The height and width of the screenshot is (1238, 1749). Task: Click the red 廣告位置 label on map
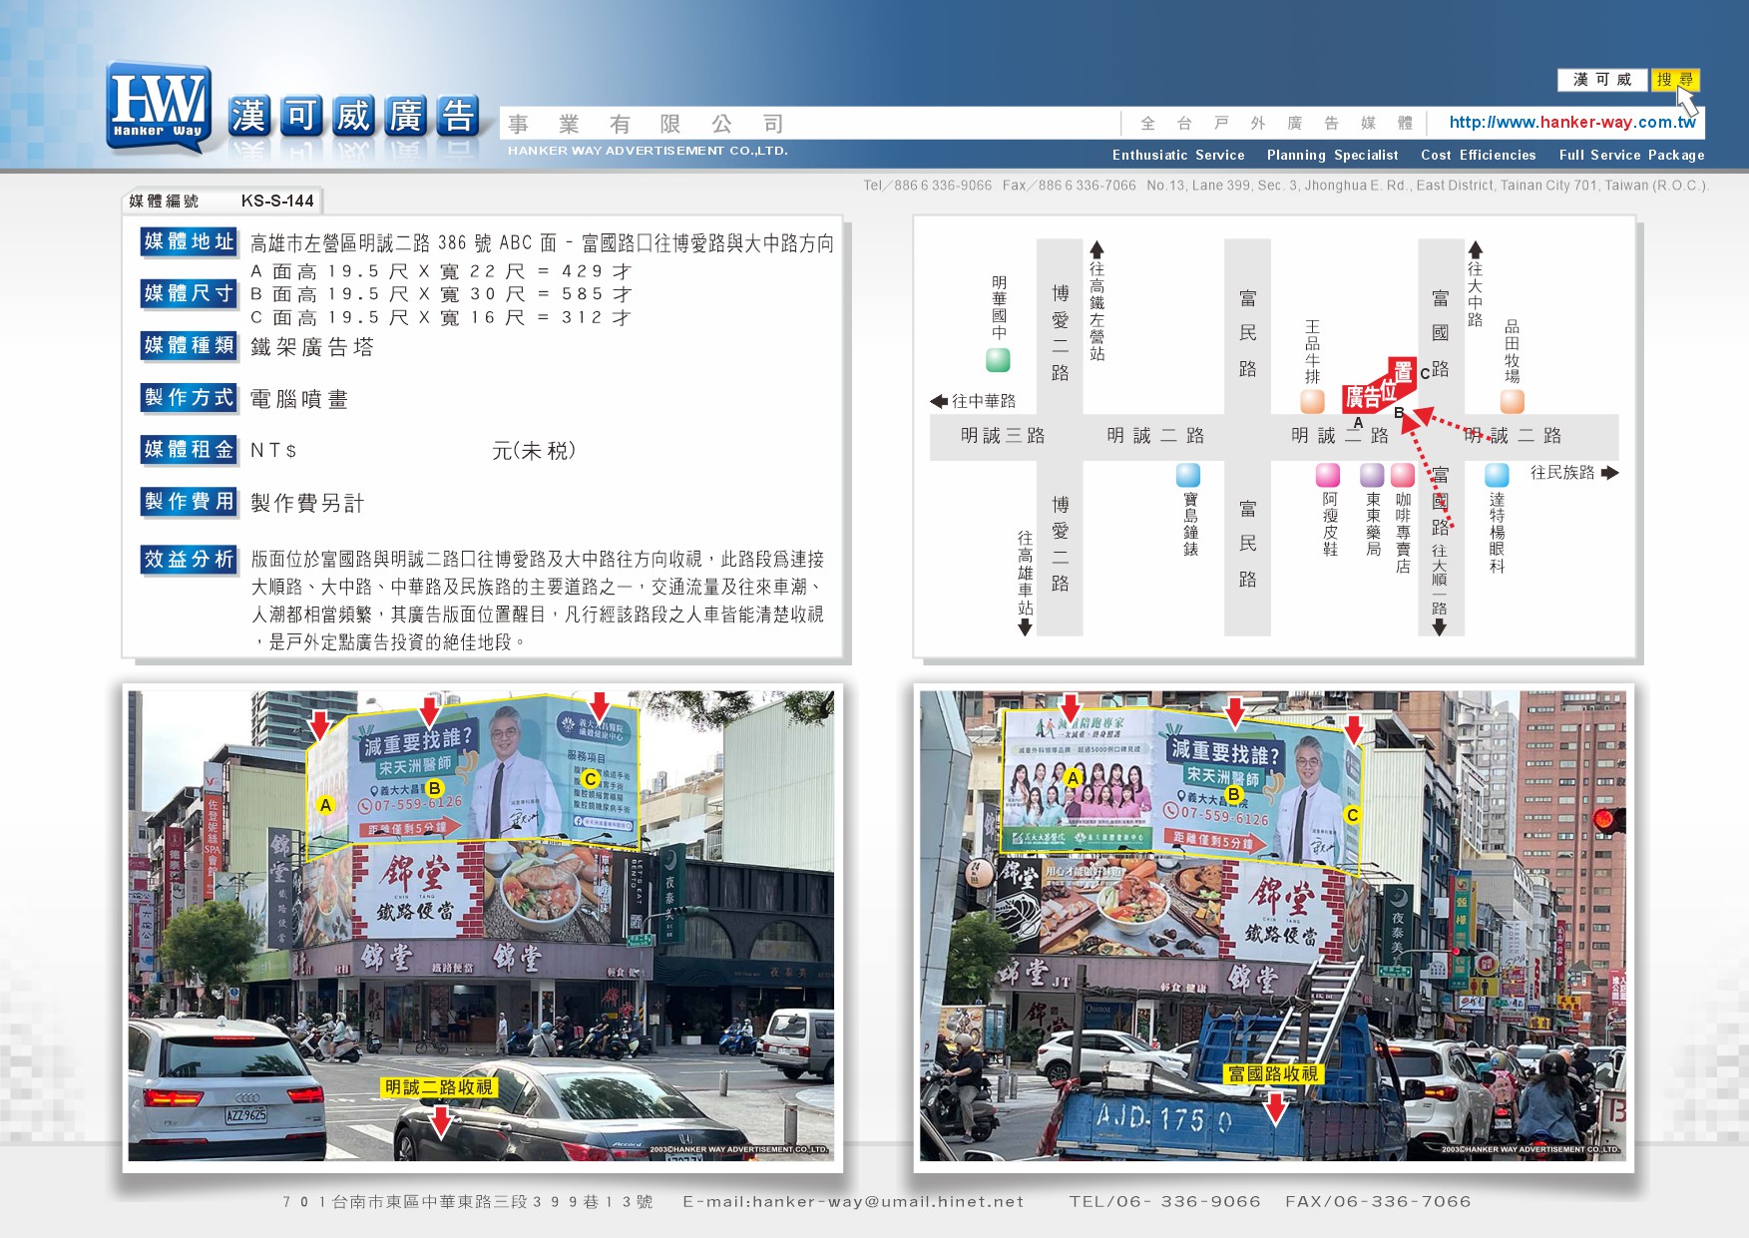tap(1379, 386)
